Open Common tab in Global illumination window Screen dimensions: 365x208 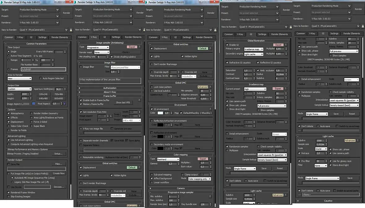[x=229, y=34]
